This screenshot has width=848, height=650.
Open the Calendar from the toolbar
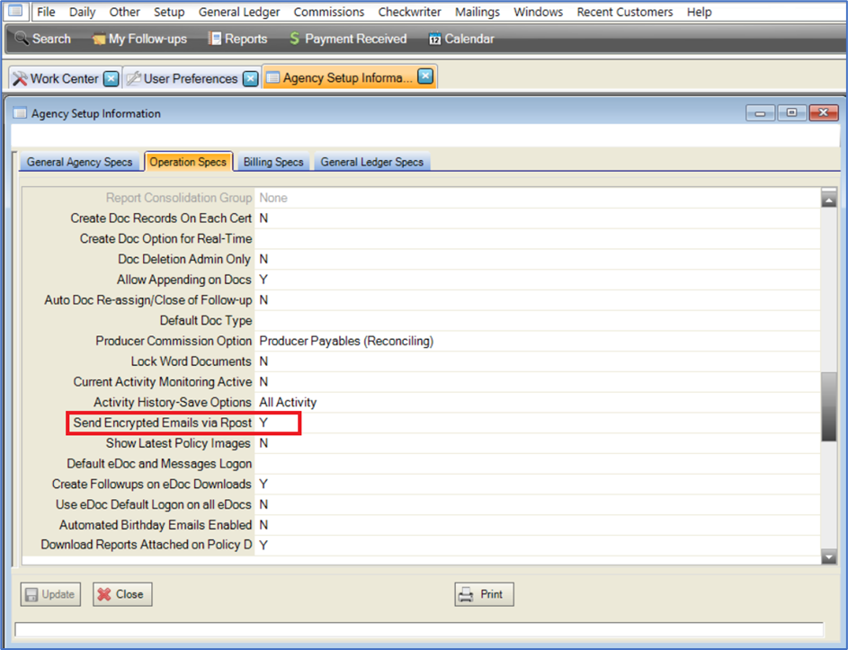point(460,39)
